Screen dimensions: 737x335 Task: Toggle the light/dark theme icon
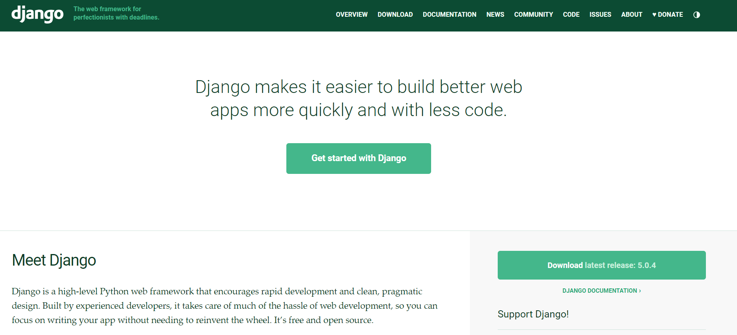[697, 15]
